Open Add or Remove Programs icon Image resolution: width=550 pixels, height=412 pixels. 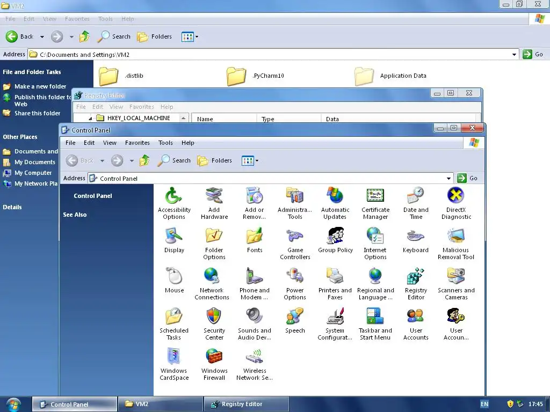[254, 203]
